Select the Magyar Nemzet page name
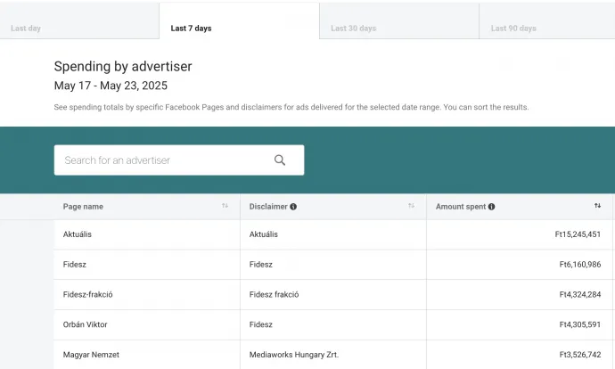This screenshot has height=369, width=615. click(x=91, y=355)
